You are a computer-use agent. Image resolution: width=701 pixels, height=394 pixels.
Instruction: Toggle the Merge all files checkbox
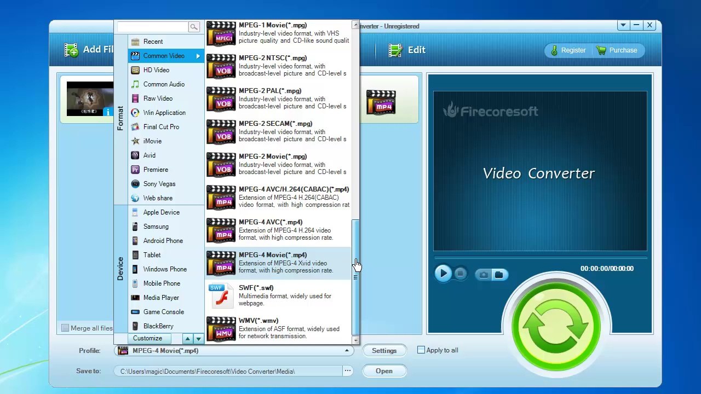pyautogui.click(x=65, y=328)
